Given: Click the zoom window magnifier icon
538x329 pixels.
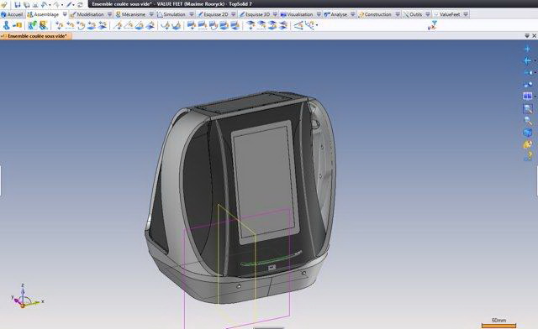Looking at the screenshot, I should [528, 109].
